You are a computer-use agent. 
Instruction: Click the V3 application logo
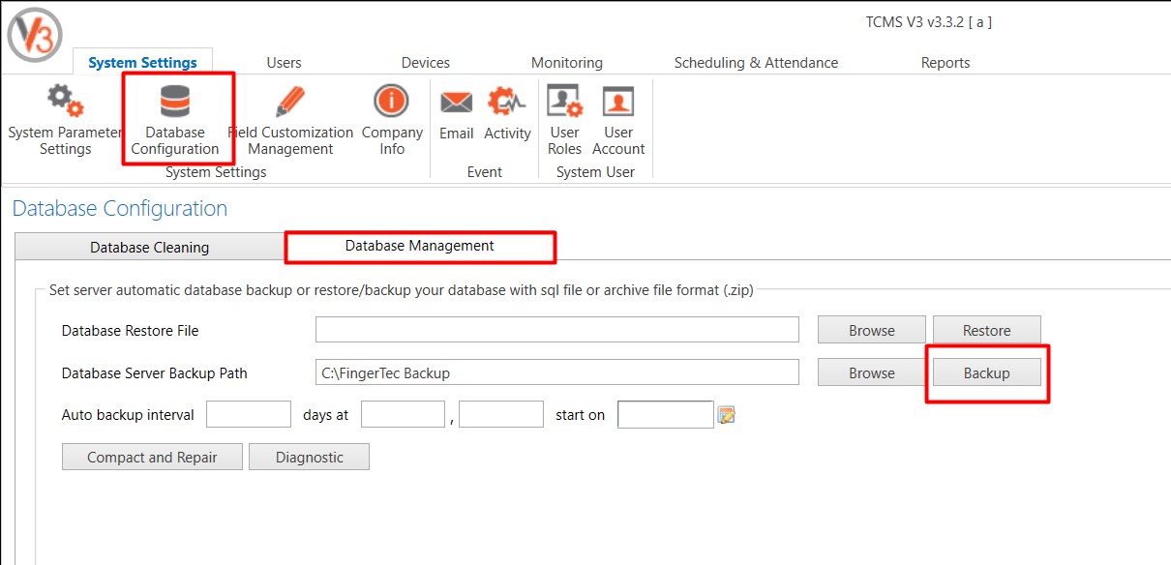coord(35,33)
